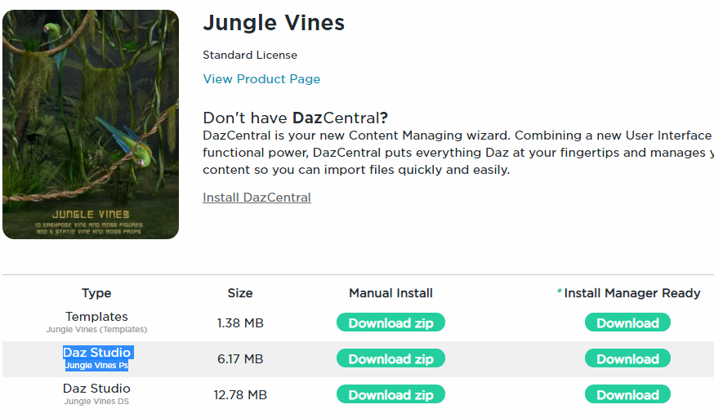Click the Install DazCentral link
714x418 pixels.
pos(257,198)
